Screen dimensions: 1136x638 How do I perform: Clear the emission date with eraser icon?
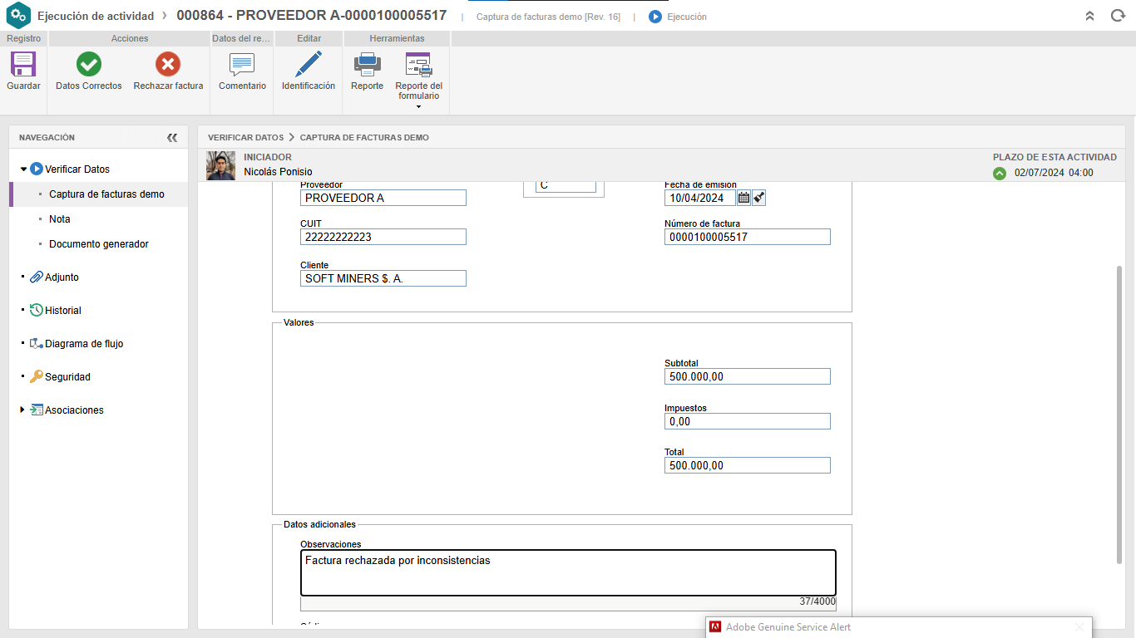point(758,198)
